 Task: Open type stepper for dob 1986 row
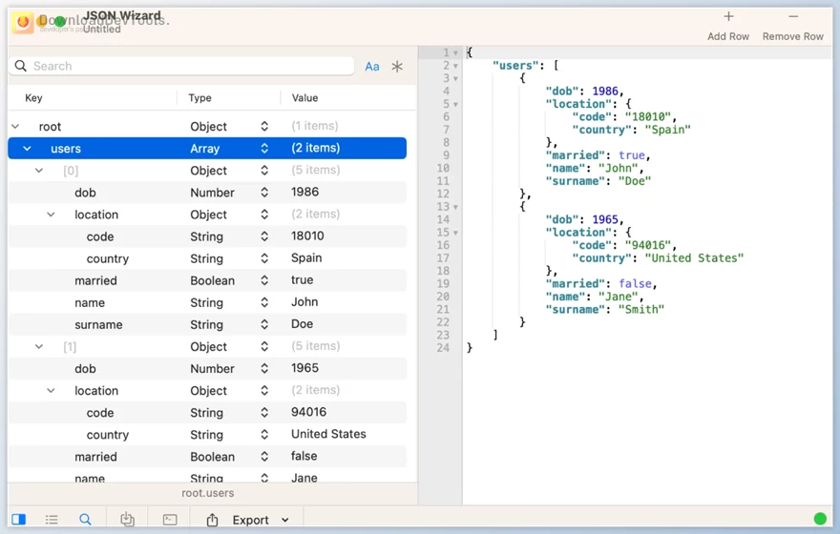[x=264, y=192]
